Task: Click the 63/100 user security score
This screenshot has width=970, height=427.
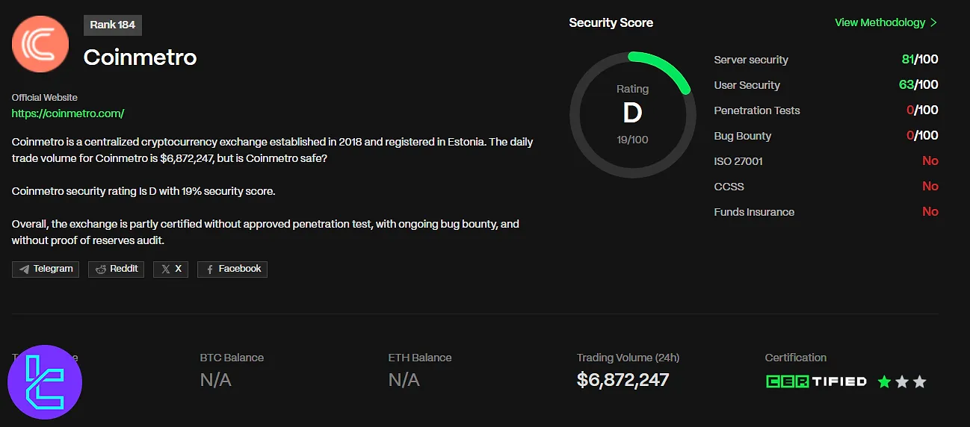Action: pyautogui.click(x=918, y=85)
